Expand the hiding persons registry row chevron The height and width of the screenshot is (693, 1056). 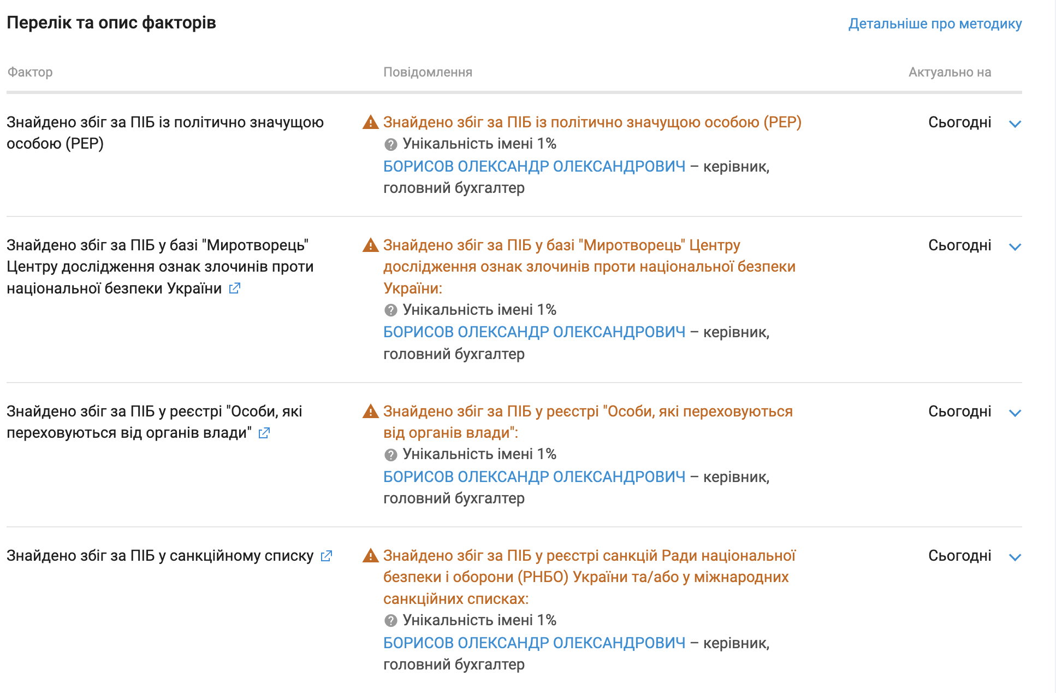coord(1015,413)
